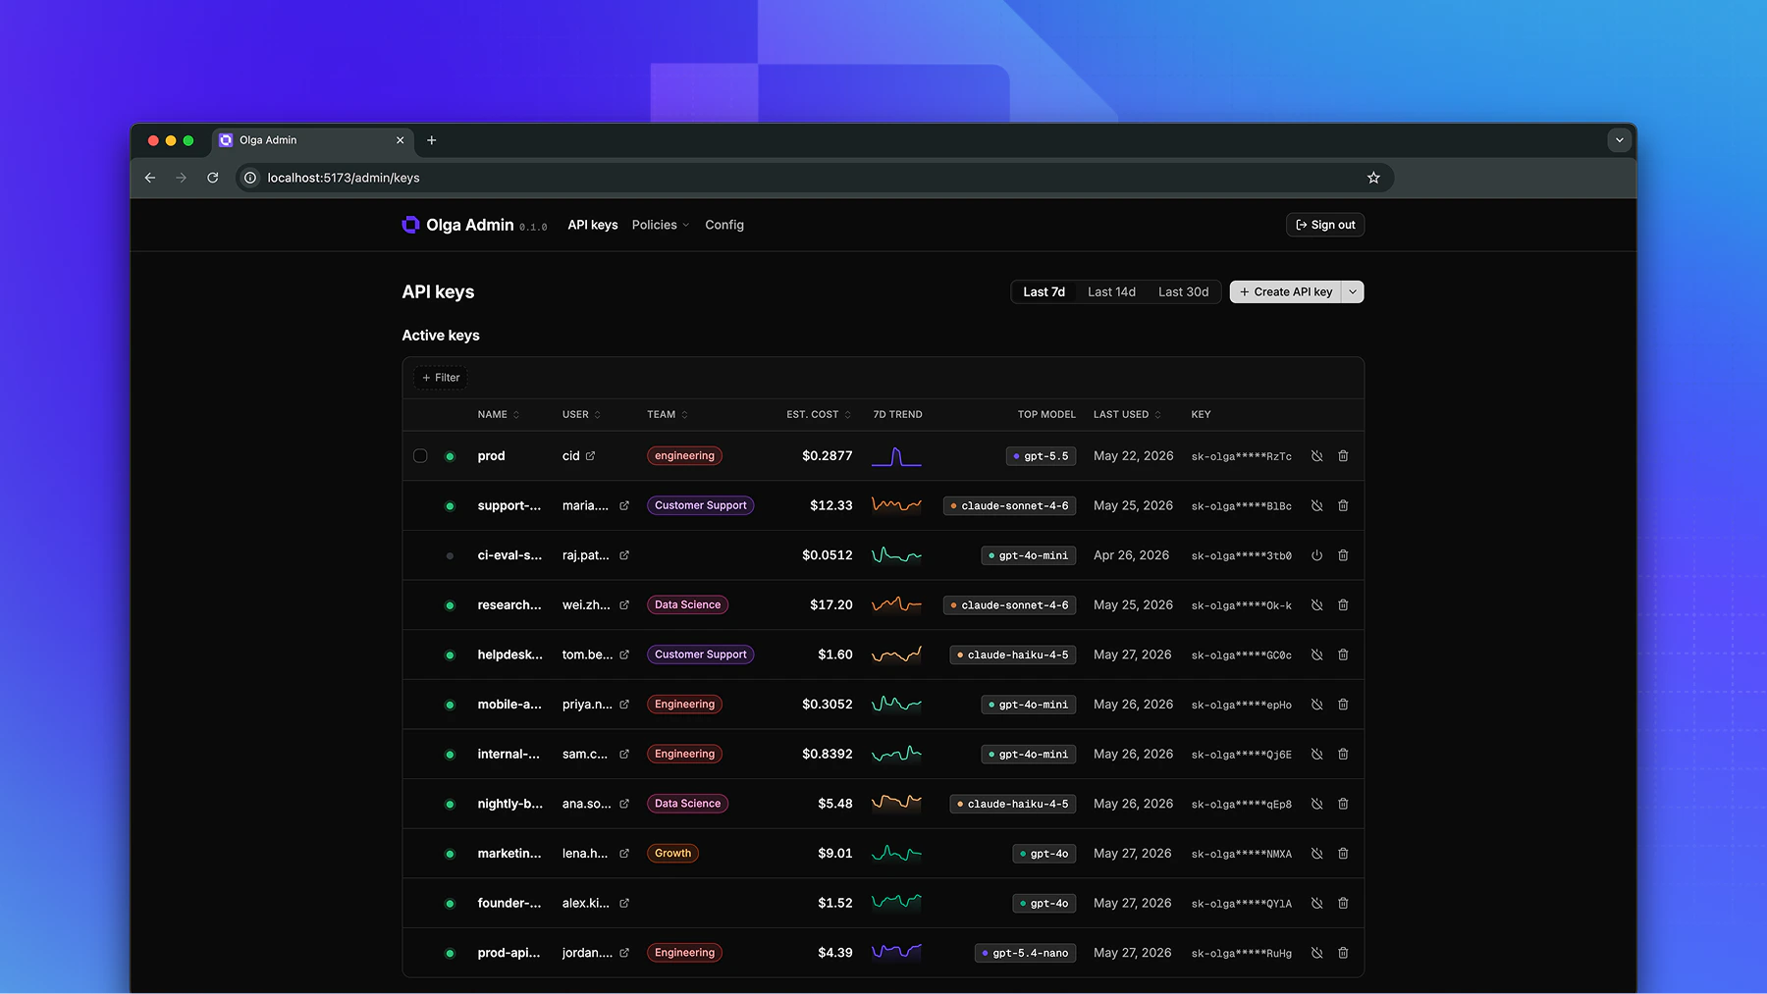This screenshot has height=994, width=1767.
Task: Sort table by Last Used column
Action: 1127,414
